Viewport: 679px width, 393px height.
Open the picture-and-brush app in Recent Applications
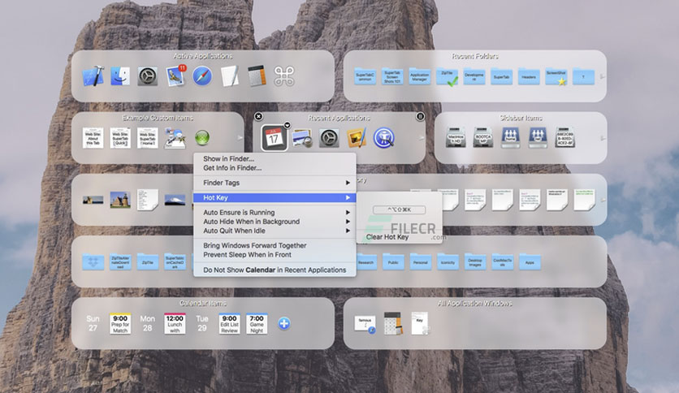tap(357, 138)
